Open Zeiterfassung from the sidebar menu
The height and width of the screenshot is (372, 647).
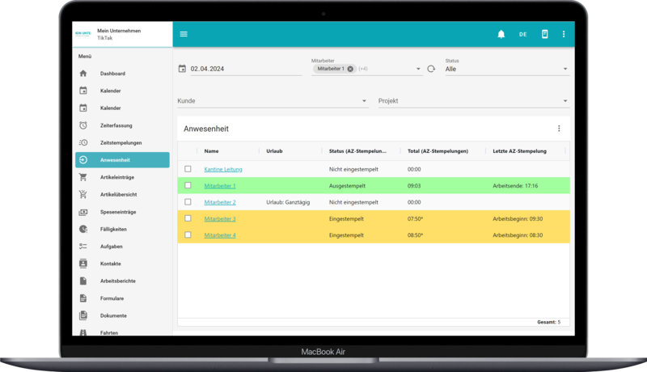116,125
